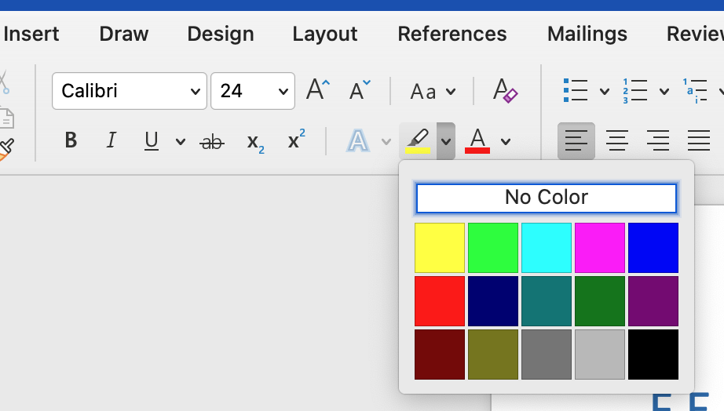Click the Clear All Formatting eraser icon

pyautogui.click(x=505, y=91)
